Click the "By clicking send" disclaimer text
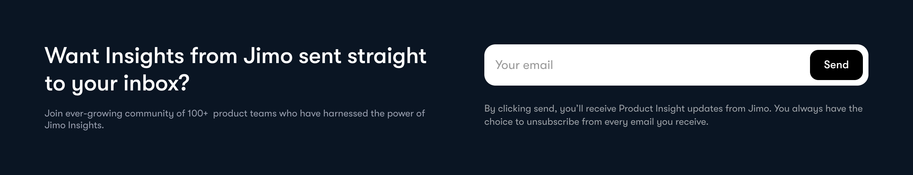 [673, 108]
